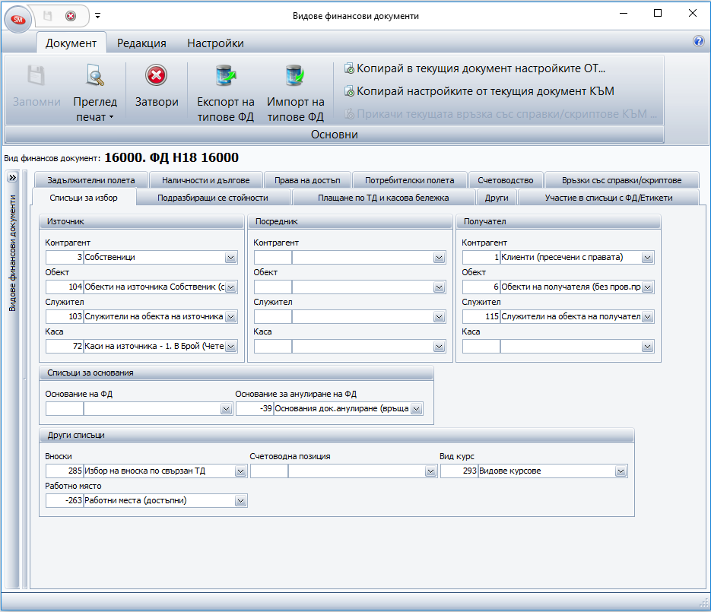Open the Връзки със справки/скриптове tab
The image size is (711, 612).
(x=622, y=180)
